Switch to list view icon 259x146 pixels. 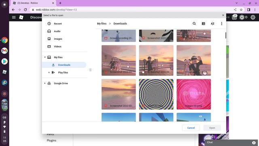pos(203,24)
